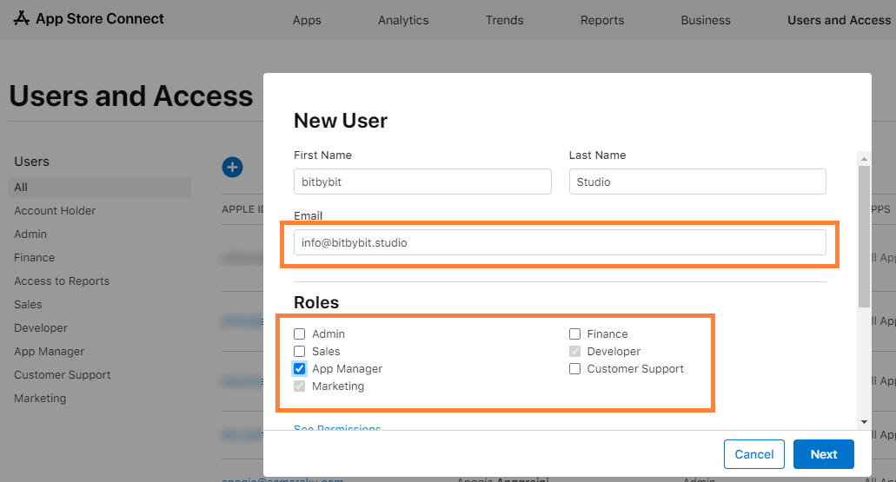The height and width of the screenshot is (482, 896).
Task: Open the Apps menu item
Action: point(307,20)
